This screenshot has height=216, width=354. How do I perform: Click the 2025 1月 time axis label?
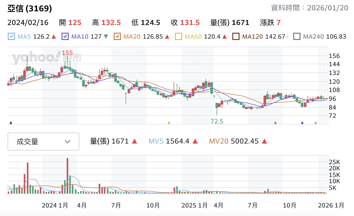[x=195, y=205]
